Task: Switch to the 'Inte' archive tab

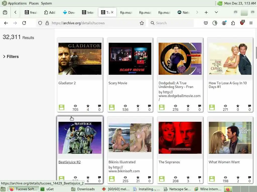Action: click(88, 12)
